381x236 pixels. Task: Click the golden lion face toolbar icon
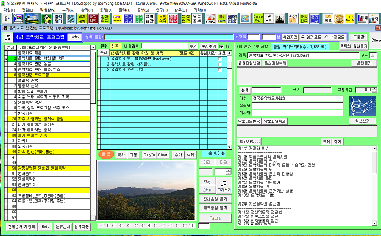pos(339,18)
